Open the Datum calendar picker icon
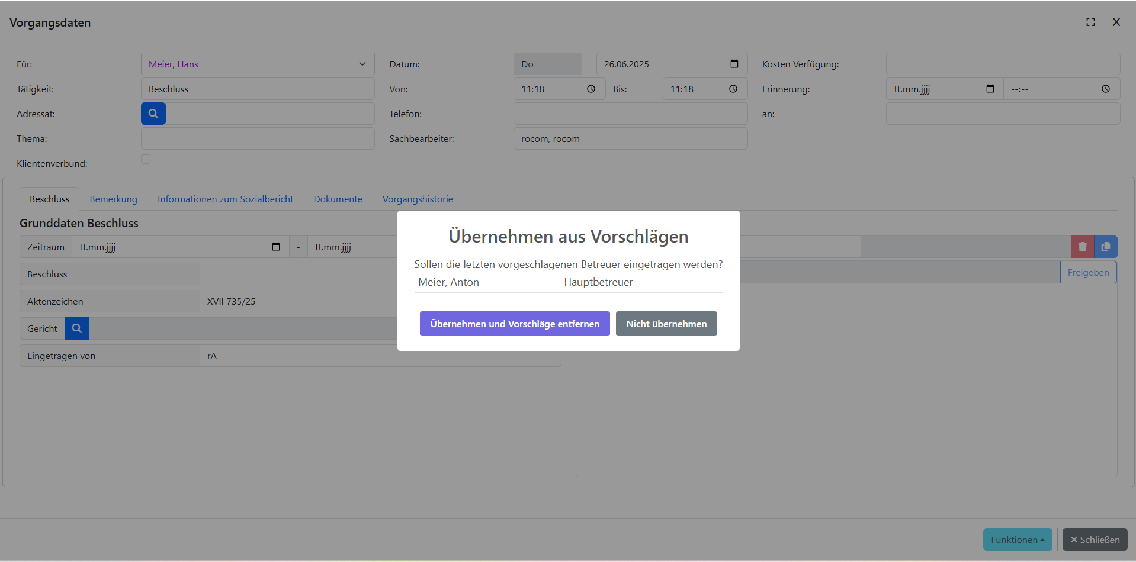The width and height of the screenshot is (1136, 562). (734, 64)
